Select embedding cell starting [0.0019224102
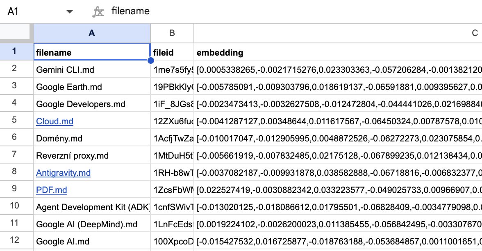This screenshot has width=482, height=251. pos(338,224)
